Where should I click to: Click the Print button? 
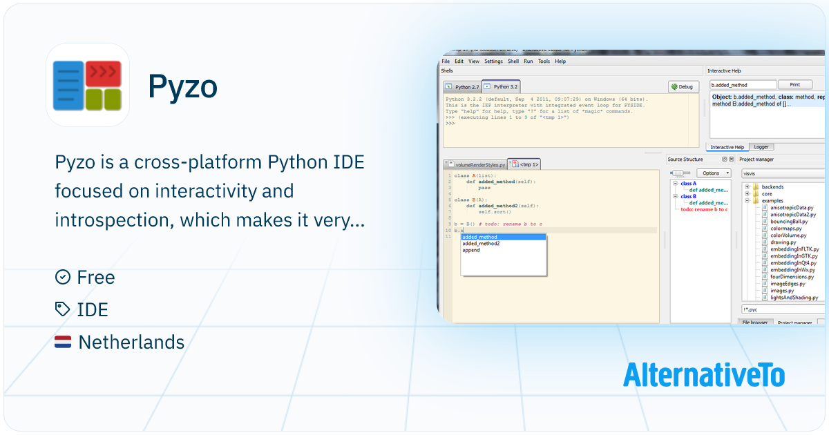coord(795,85)
